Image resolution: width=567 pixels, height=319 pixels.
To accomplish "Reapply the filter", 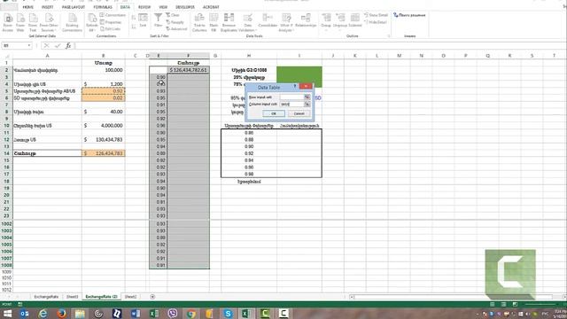I will coord(175,22).
